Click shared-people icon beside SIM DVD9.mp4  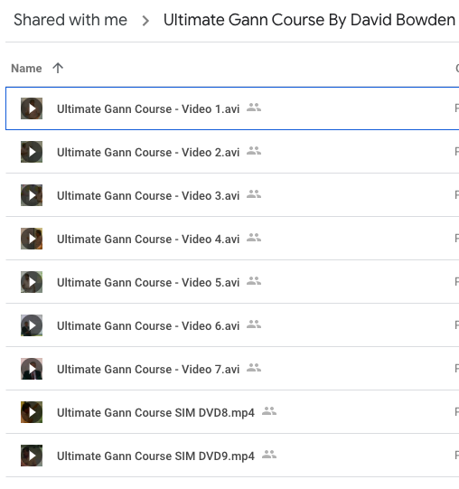point(269,455)
